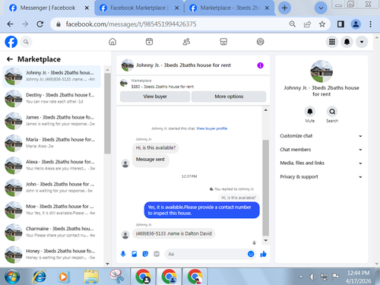The image size is (380, 285).
Task: Open the Maria conversation in list
Action: tap(52, 143)
